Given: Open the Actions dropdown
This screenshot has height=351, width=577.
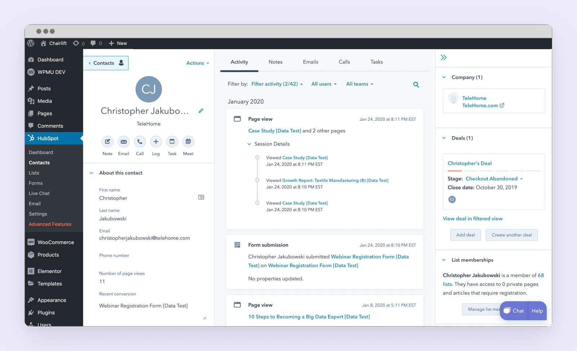Looking at the screenshot, I should pyautogui.click(x=198, y=63).
